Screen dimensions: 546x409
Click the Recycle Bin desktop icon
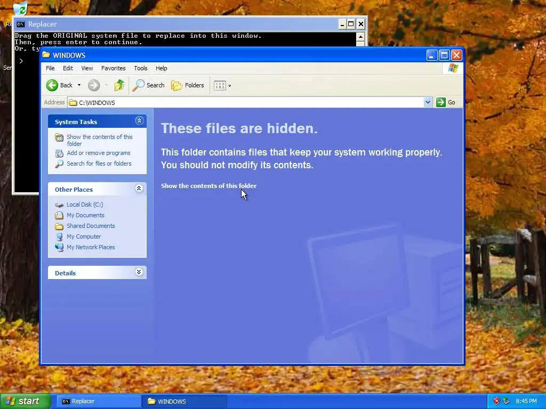tap(20, 9)
